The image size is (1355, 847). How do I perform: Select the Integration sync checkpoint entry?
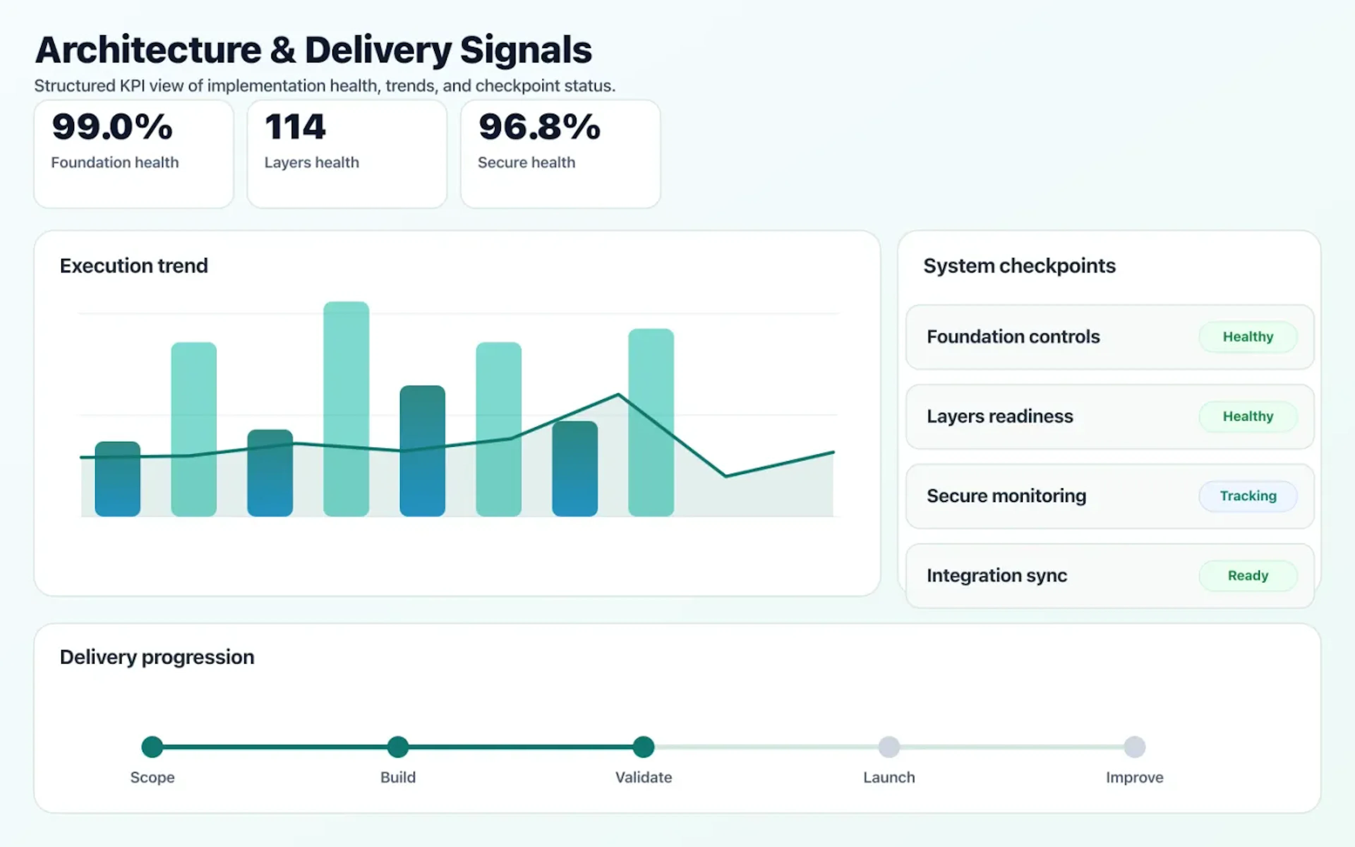pos(996,575)
